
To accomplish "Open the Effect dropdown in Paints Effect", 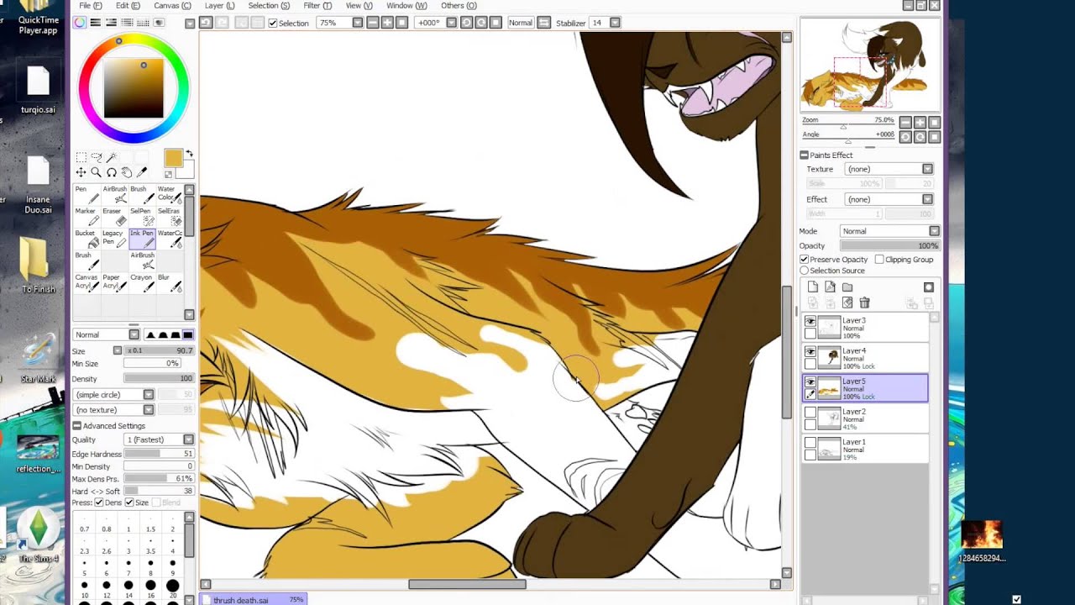I will tap(888, 199).
